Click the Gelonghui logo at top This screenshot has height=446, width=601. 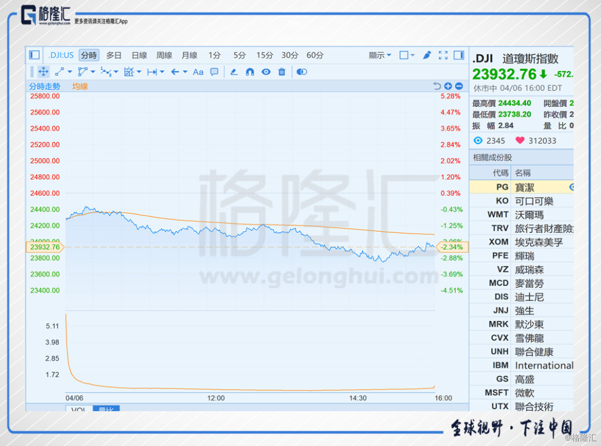(x=46, y=16)
